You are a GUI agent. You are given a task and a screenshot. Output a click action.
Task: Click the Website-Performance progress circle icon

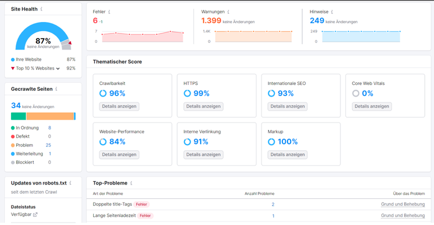pos(102,142)
